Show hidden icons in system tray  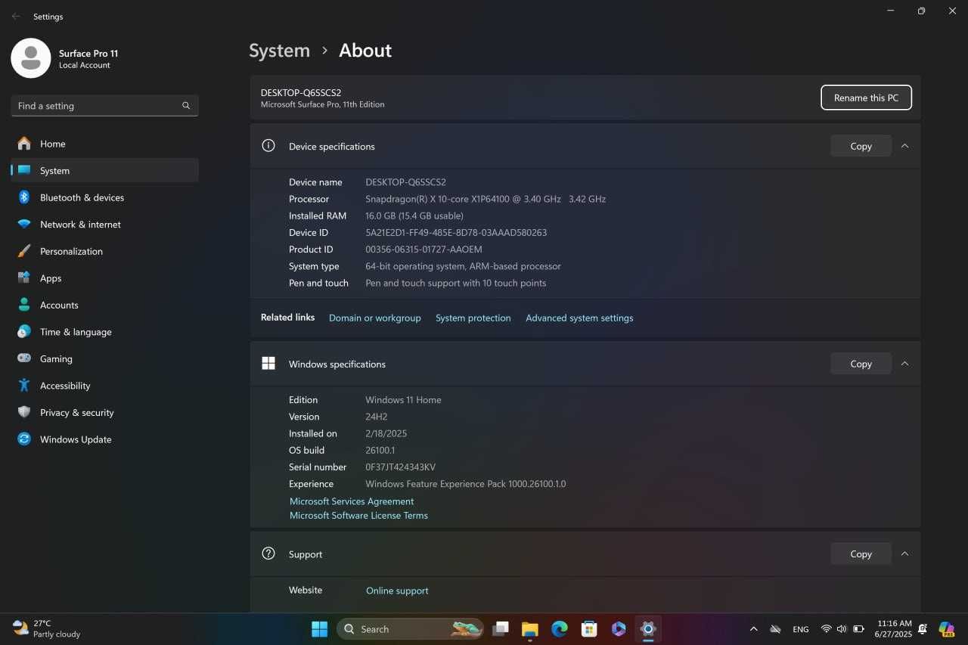pos(753,629)
